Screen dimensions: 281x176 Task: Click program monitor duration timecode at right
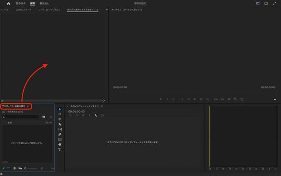[268, 88]
